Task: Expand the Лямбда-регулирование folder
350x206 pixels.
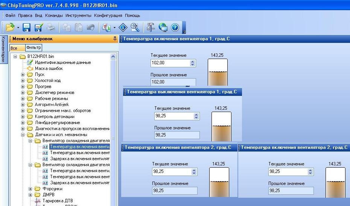Action: click(x=23, y=123)
